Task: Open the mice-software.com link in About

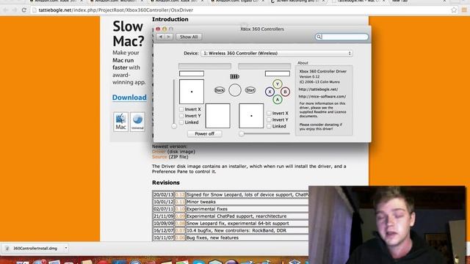Action: pos(322,96)
